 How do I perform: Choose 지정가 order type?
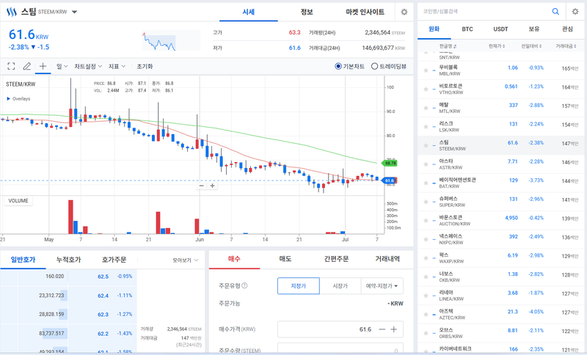point(299,286)
